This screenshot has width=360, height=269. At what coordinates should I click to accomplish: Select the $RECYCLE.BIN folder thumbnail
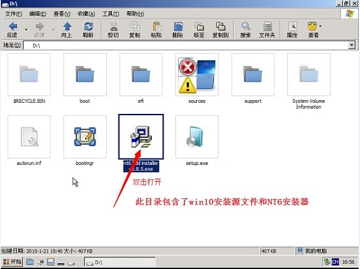click(x=29, y=75)
